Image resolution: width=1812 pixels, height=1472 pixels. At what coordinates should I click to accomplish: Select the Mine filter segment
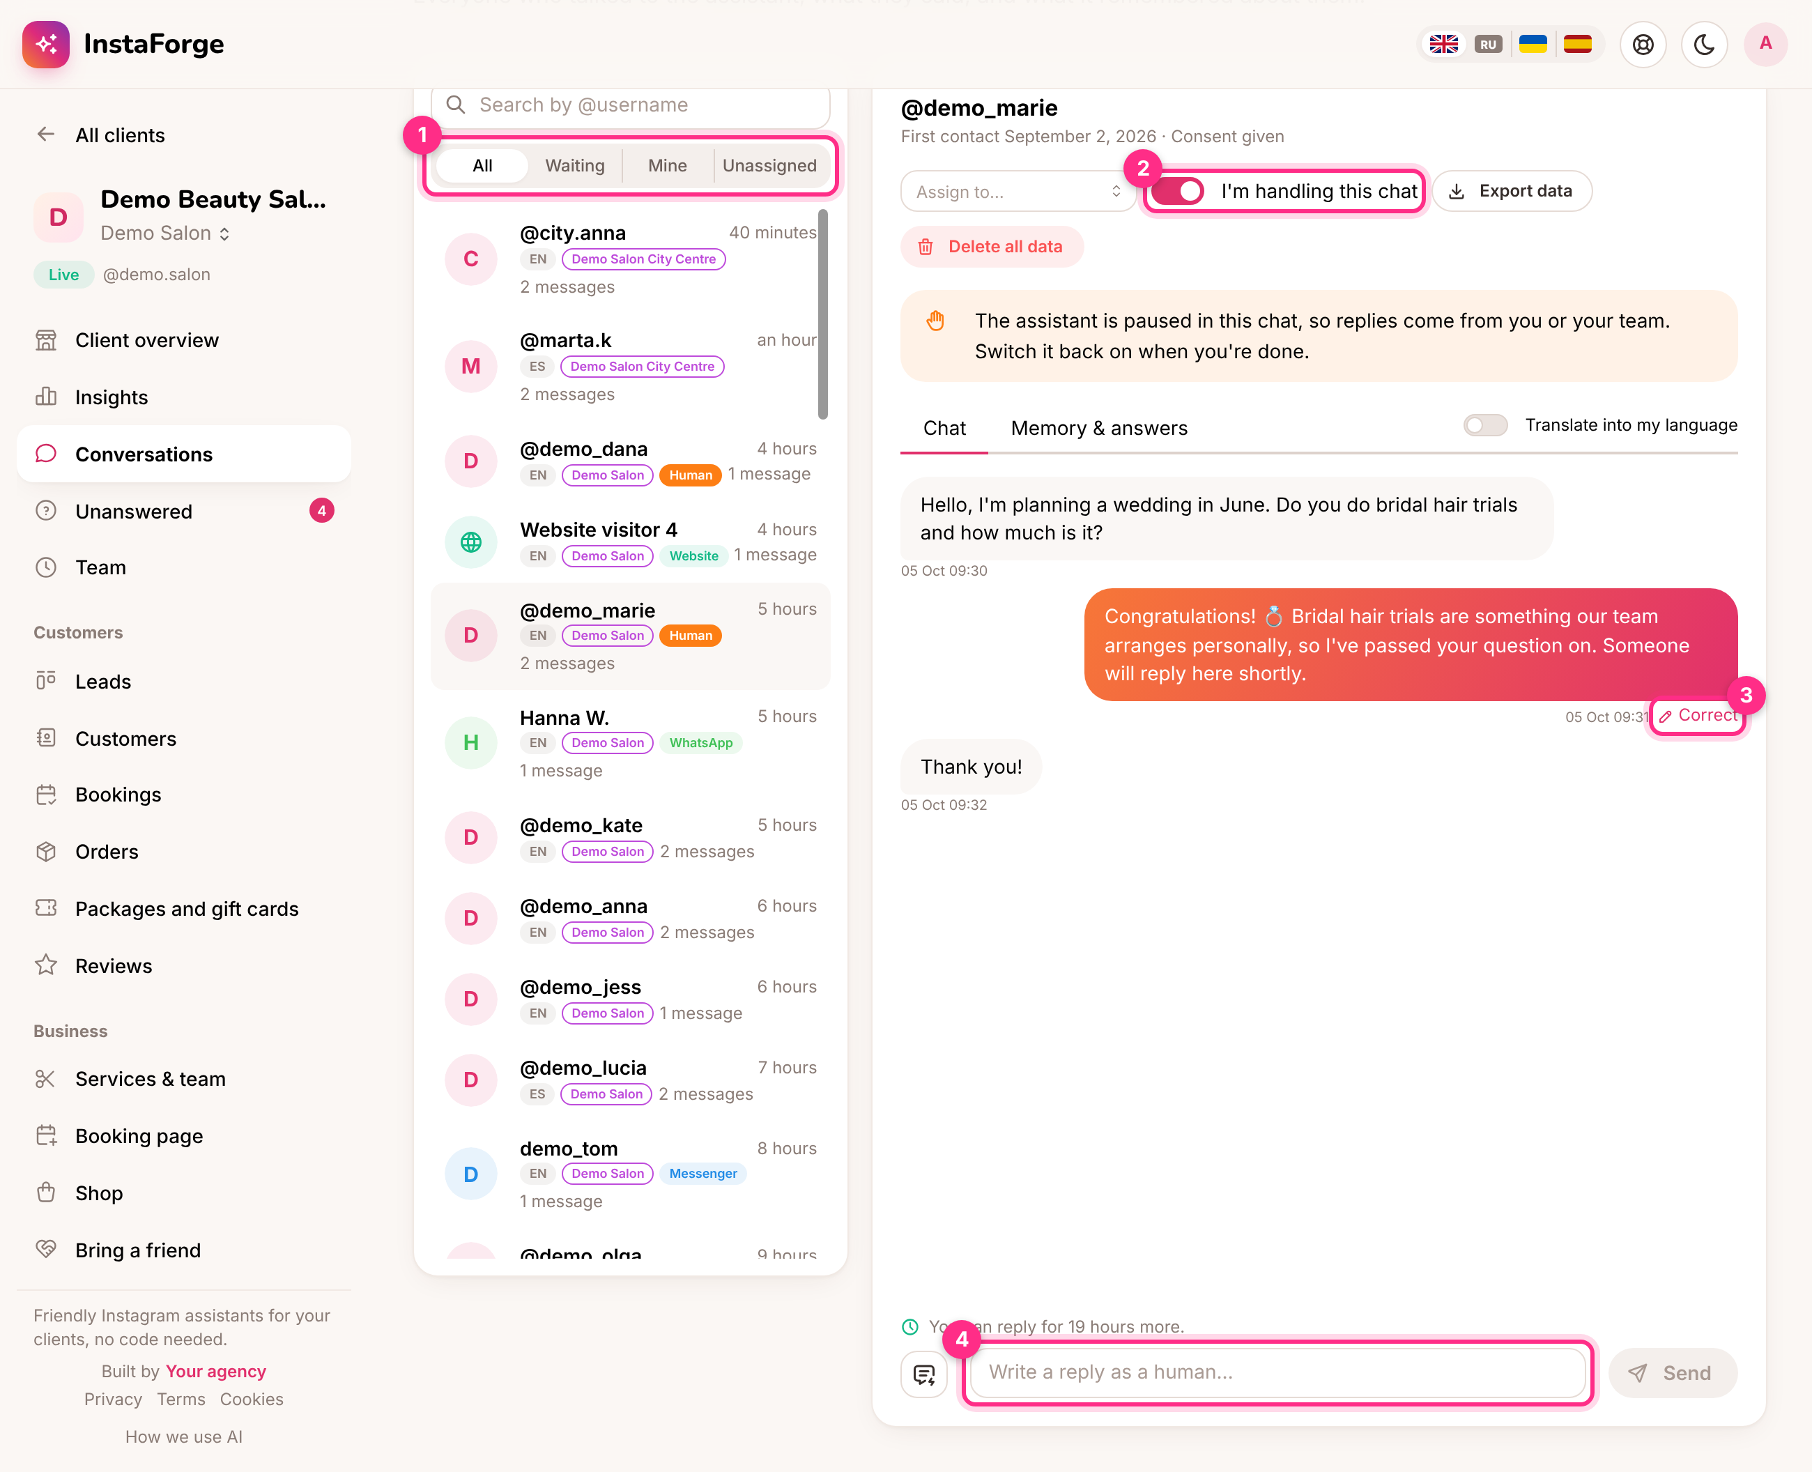coord(668,165)
